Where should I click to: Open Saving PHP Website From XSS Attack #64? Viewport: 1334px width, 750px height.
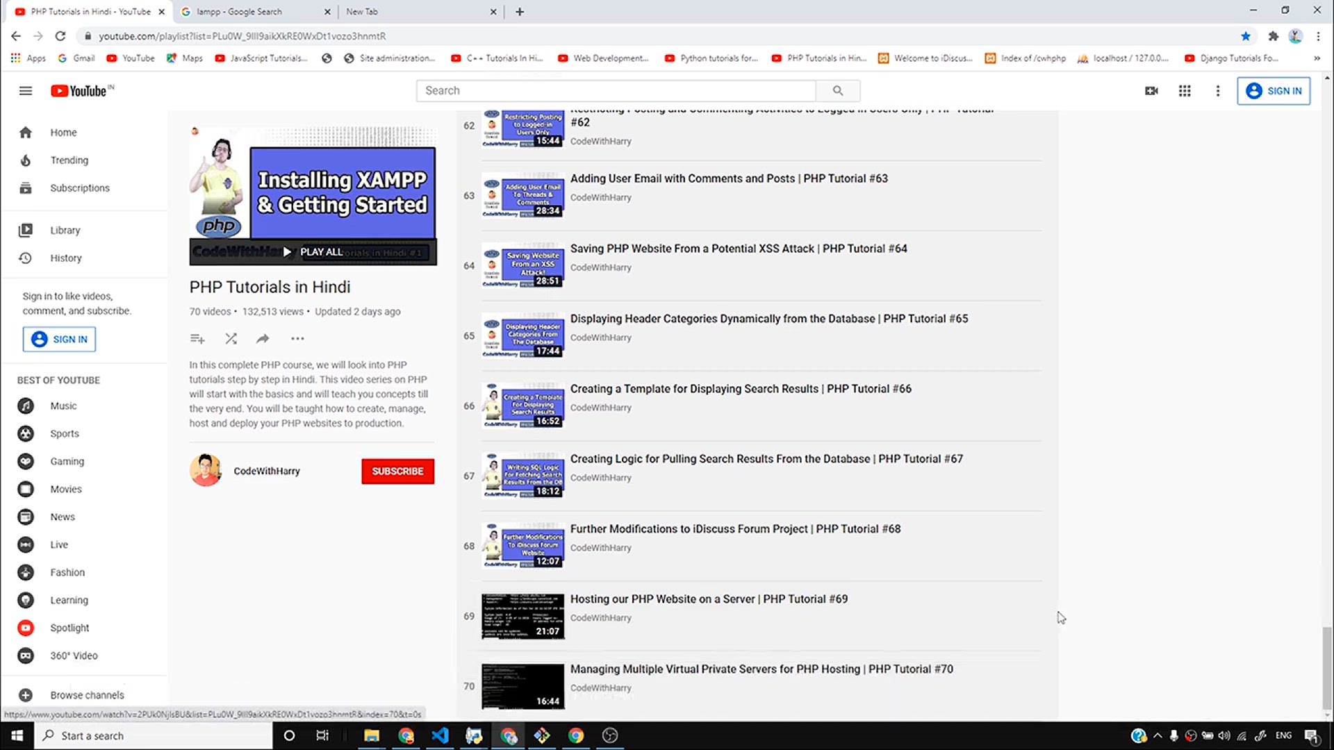click(x=739, y=249)
